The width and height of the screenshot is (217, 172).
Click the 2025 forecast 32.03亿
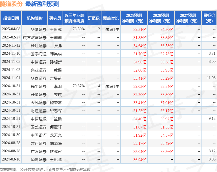coord(140,86)
